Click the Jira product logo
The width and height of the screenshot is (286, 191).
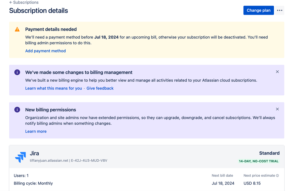point(20,157)
